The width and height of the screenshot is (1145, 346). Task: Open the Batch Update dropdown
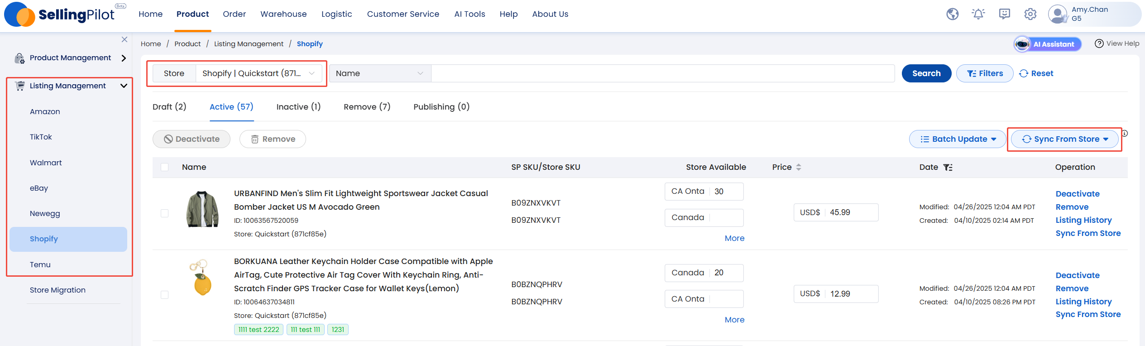(x=958, y=139)
